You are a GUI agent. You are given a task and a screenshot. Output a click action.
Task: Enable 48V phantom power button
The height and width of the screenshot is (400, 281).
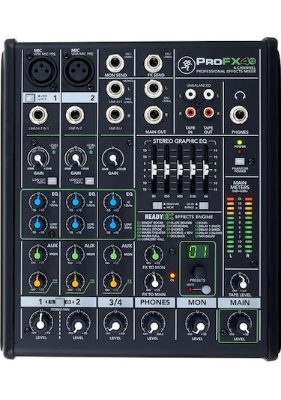[x=240, y=161]
